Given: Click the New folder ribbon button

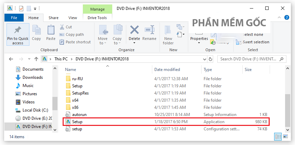Looking at the screenshot, I should point(168,35).
